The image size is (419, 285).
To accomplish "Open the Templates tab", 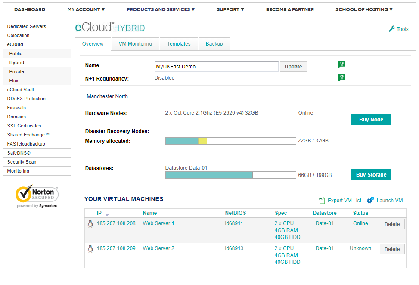I will pos(179,44).
